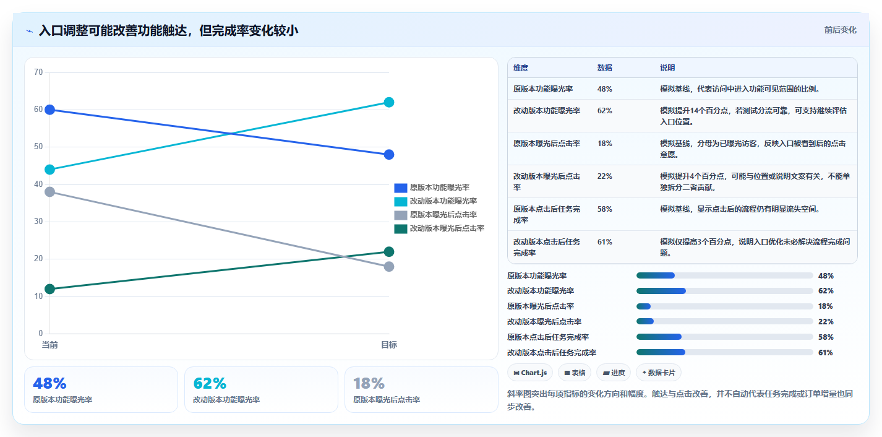Click the blue data point at 目标 (48)
Screen dimensions: 882x437
[x=389, y=155]
